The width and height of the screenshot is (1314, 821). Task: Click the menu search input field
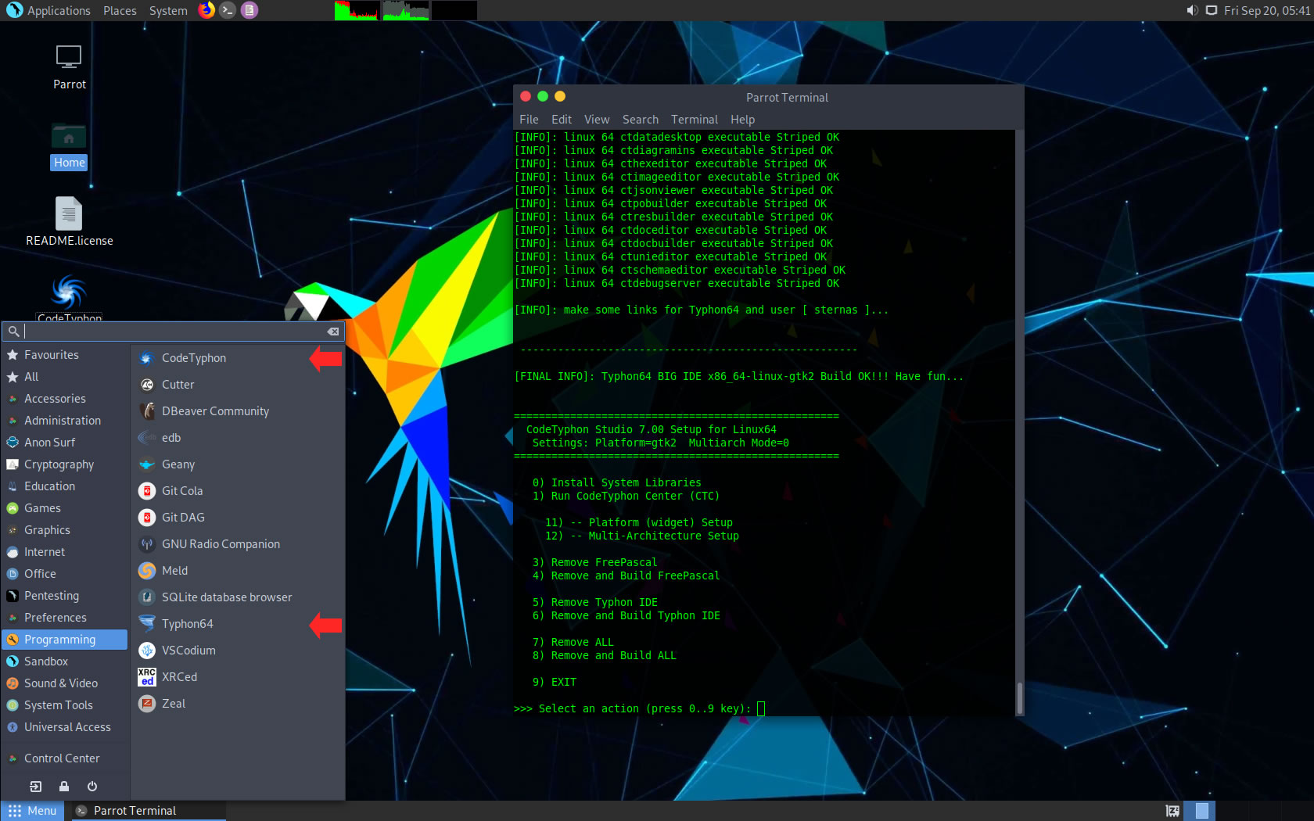pyautogui.click(x=174, y=332)
